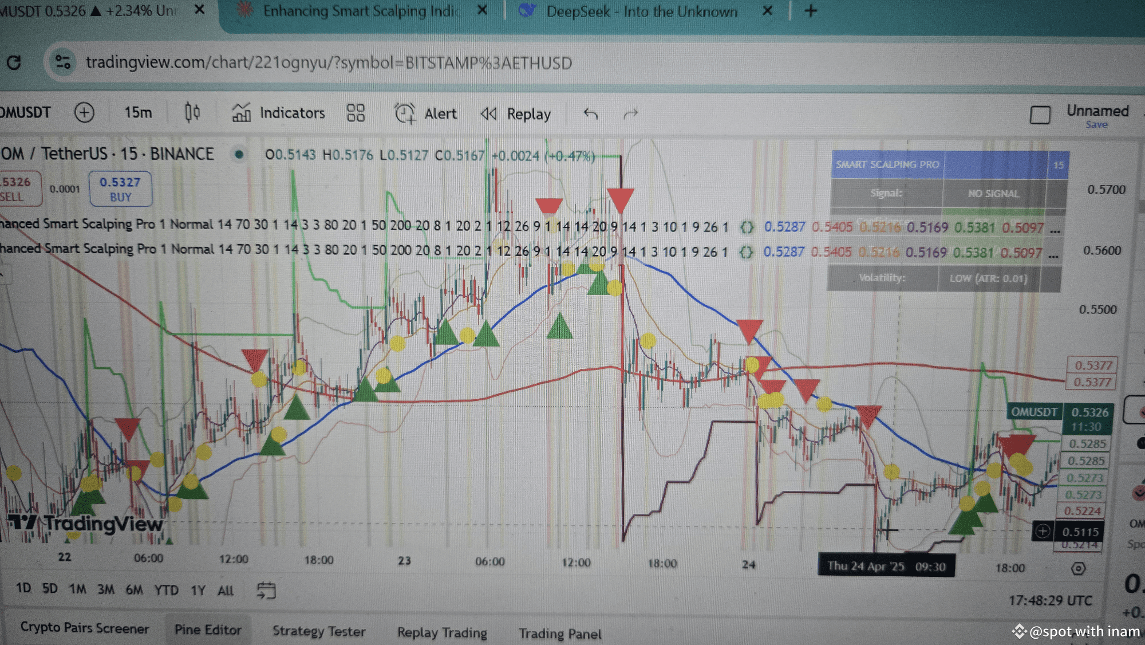Click the plus icon beside 0.5115 price
Viewport: 1145px width, 645px height.
point(1043,531)
